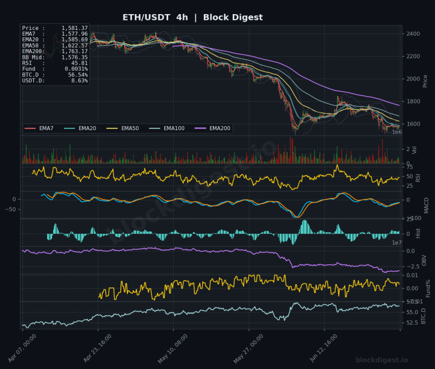Click the EMA200 legend label
This screenshot has width=435, height=369.
(x=220, y=128)
